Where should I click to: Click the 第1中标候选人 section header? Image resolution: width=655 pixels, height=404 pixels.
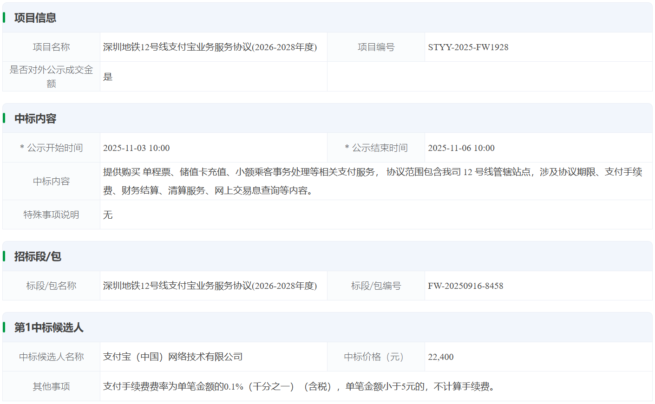[49, 327]
